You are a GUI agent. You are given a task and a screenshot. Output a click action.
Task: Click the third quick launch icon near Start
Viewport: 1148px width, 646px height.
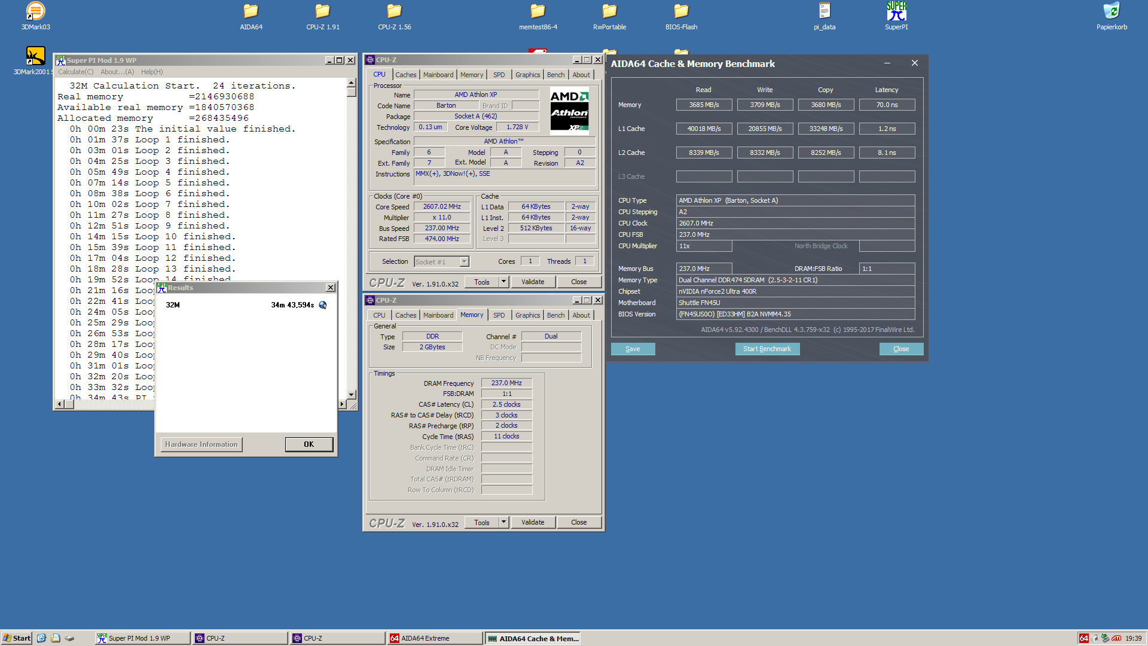click(70, 638)
